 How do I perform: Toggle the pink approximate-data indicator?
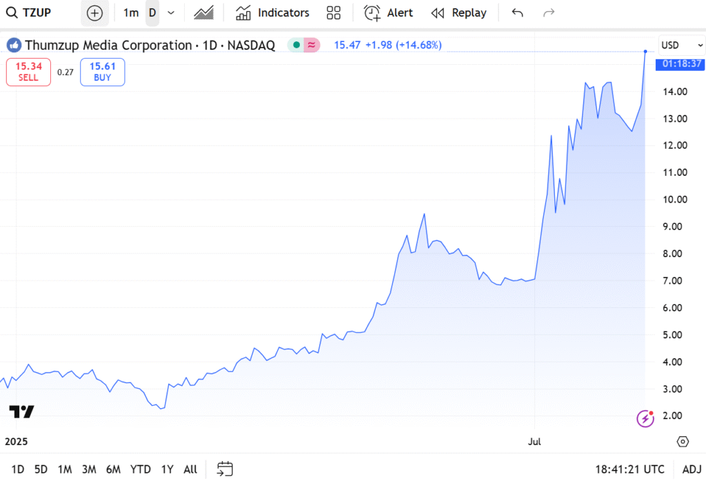[312, 45]
